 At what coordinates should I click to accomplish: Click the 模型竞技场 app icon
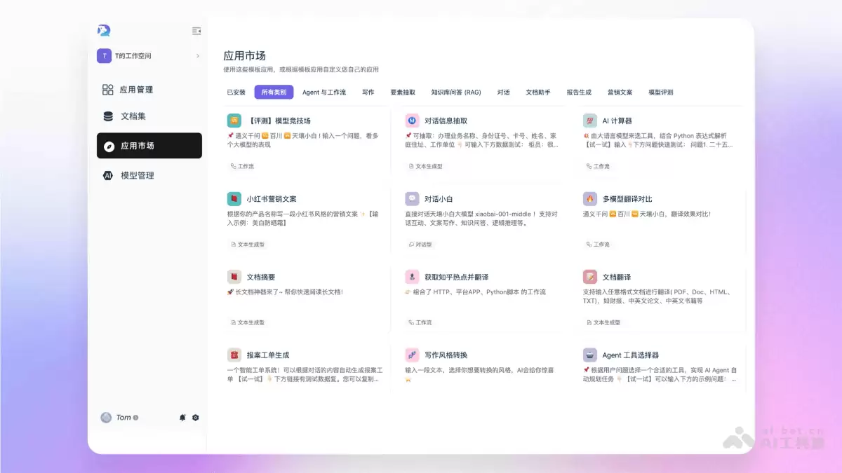tap(234, 121)
